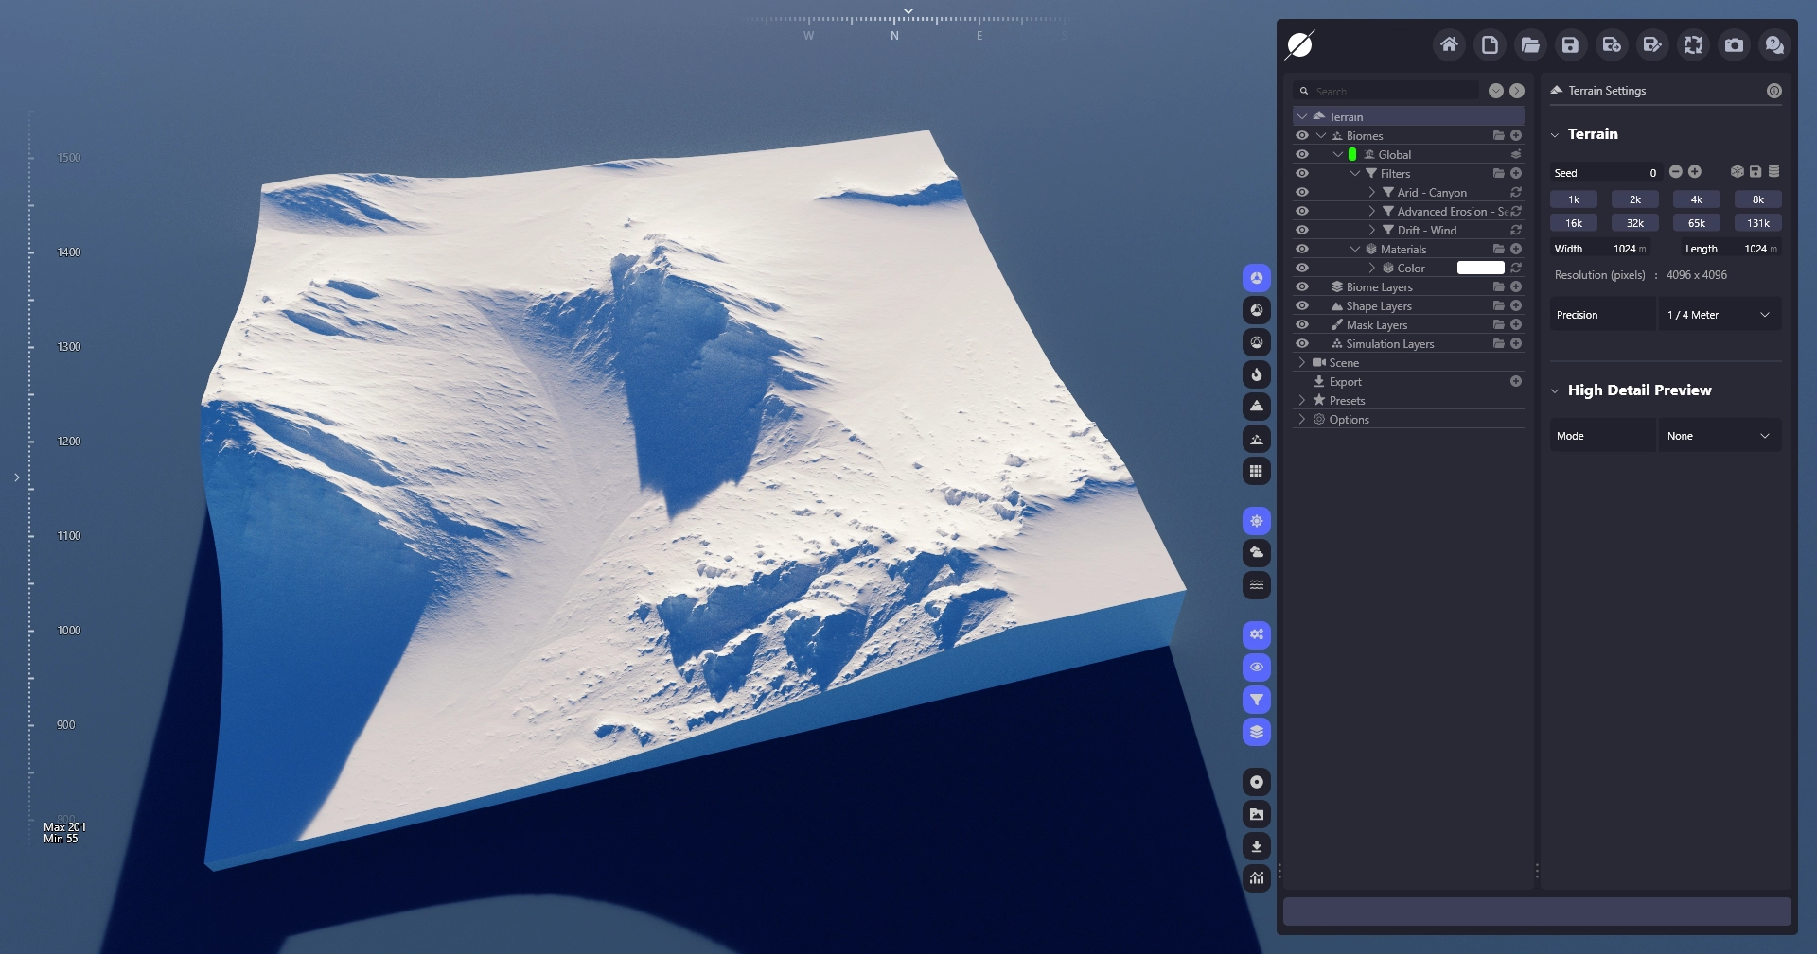1817x954 pixels.
Task: Toggle visibility of Simulation Layers
Action: [1302, 343]
